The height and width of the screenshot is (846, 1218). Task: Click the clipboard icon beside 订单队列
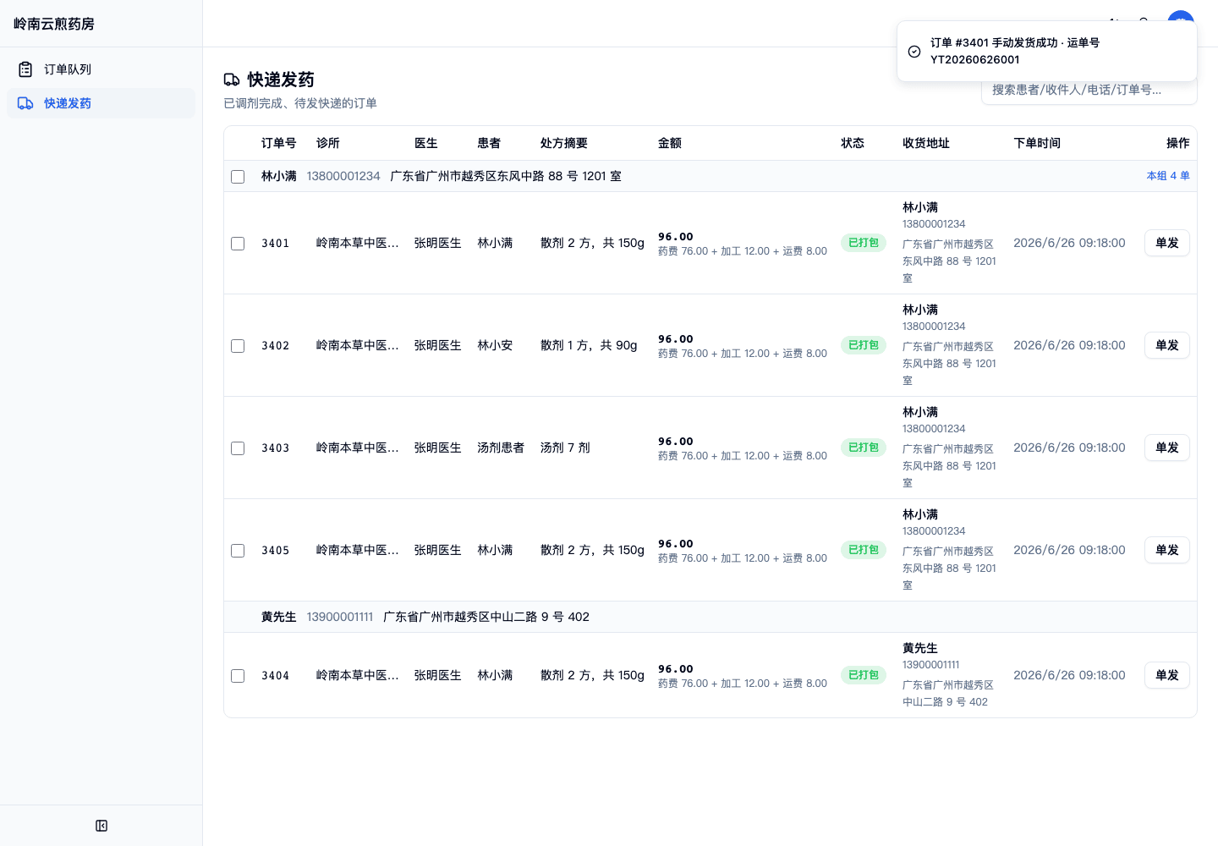(25, 69)
